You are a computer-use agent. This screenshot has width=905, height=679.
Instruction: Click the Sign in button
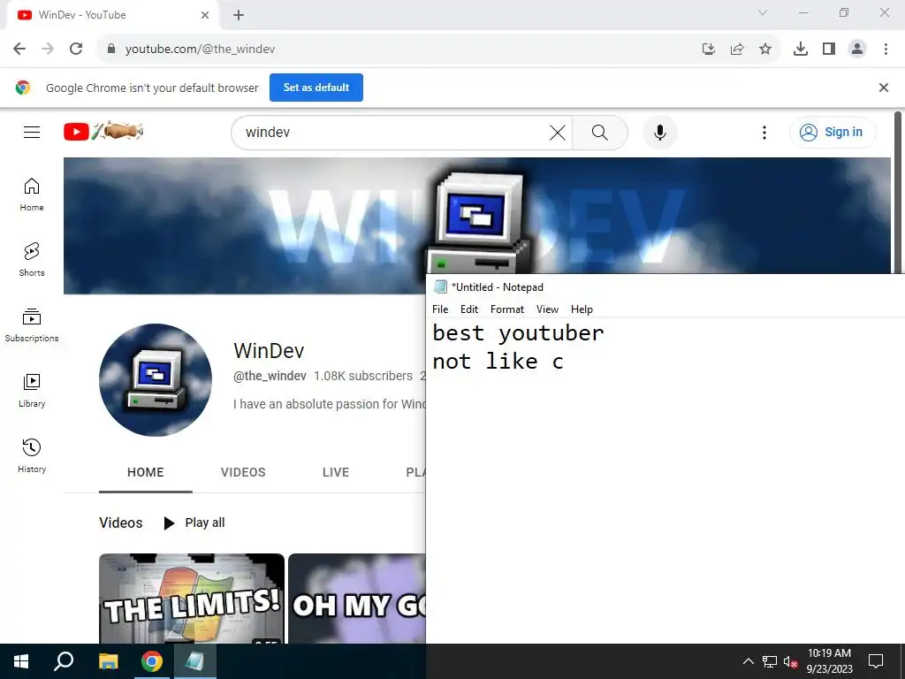833,133
